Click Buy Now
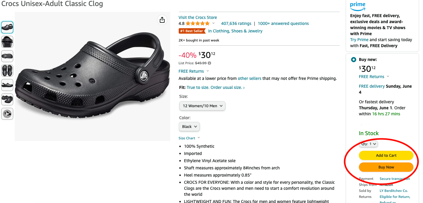 (x=386, y=167)
